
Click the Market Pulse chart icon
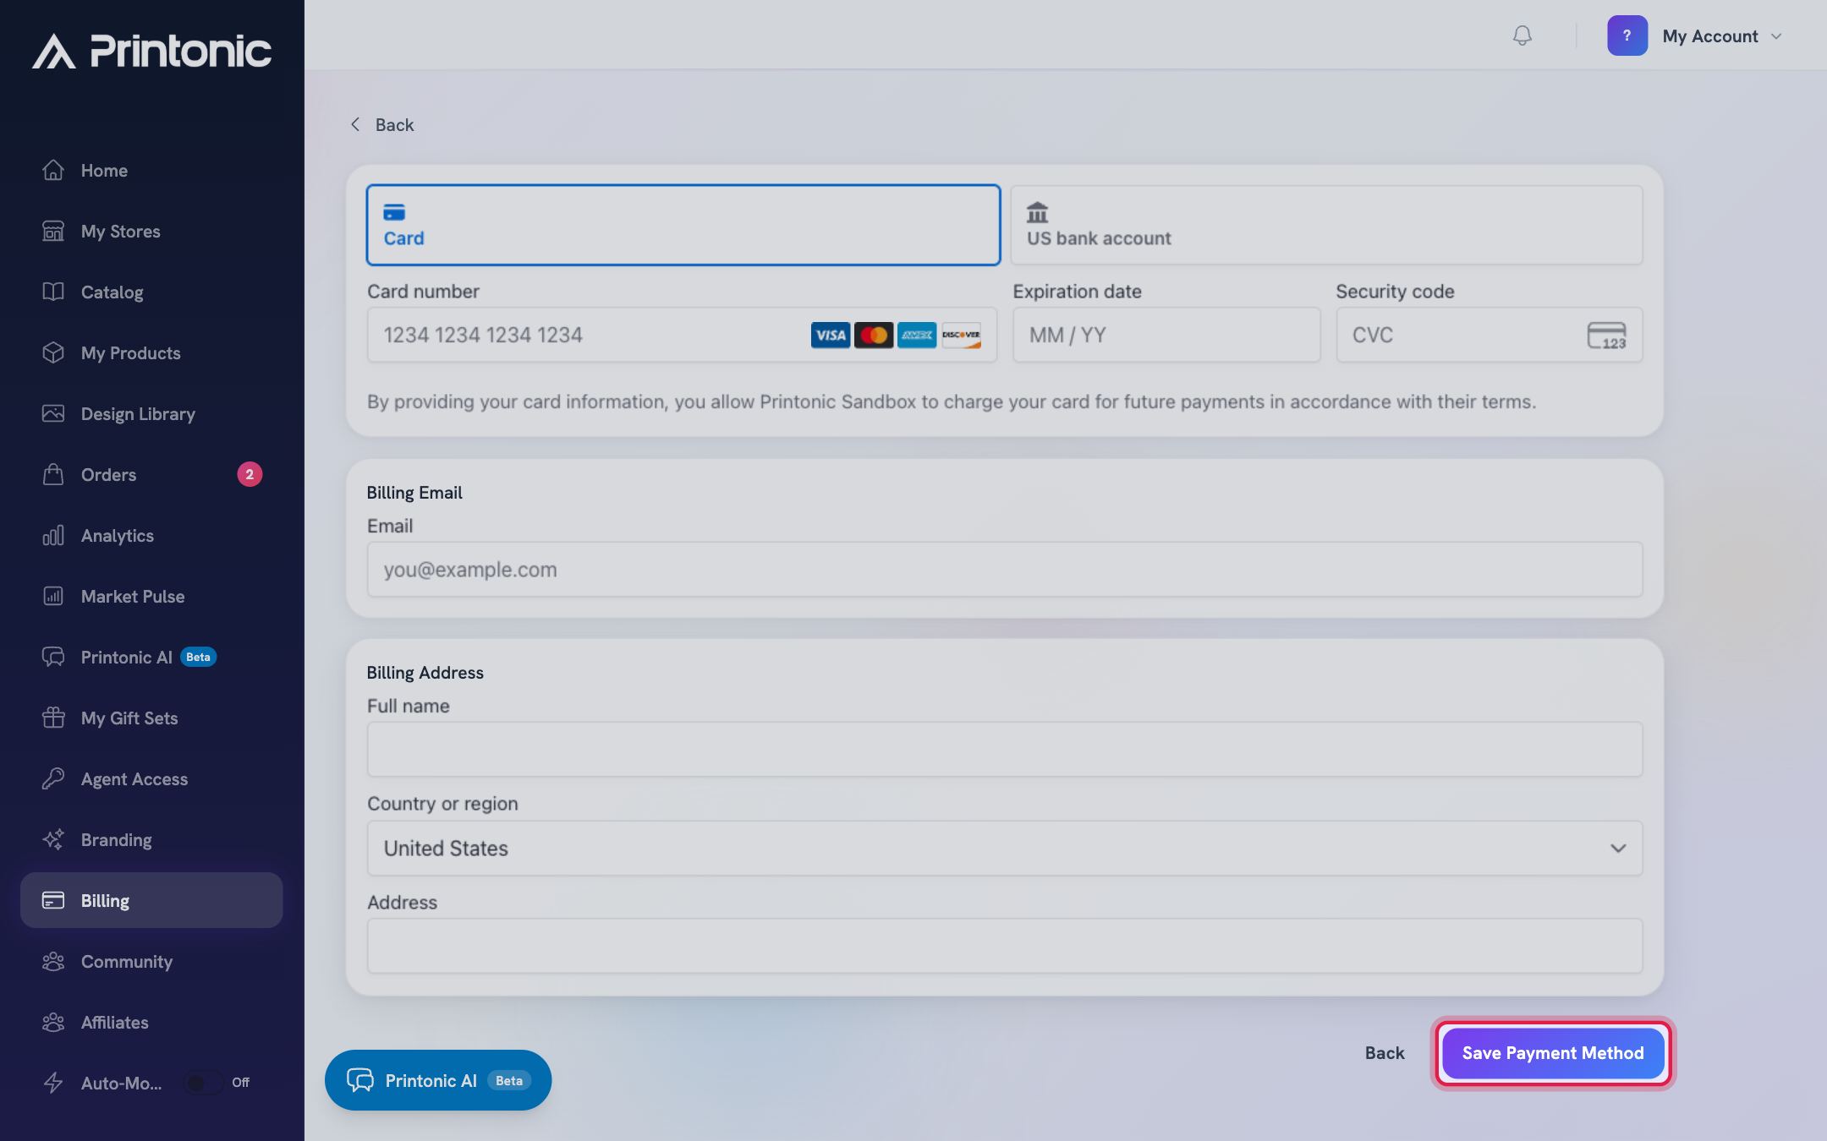pos(53,596)
